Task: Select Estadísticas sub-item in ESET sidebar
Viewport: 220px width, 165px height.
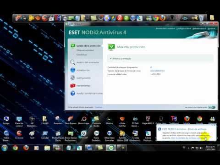Action: pyautogui.click(x=82, y=55)
